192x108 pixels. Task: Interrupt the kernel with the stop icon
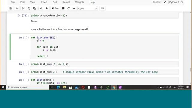pyautogui.click(x=63, y=8)
